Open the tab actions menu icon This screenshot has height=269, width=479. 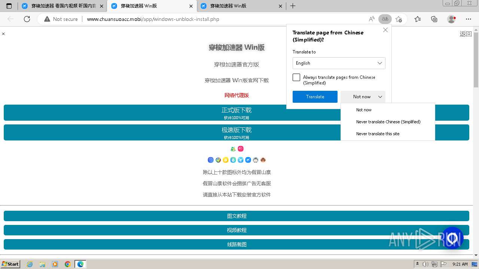point(9,6)
